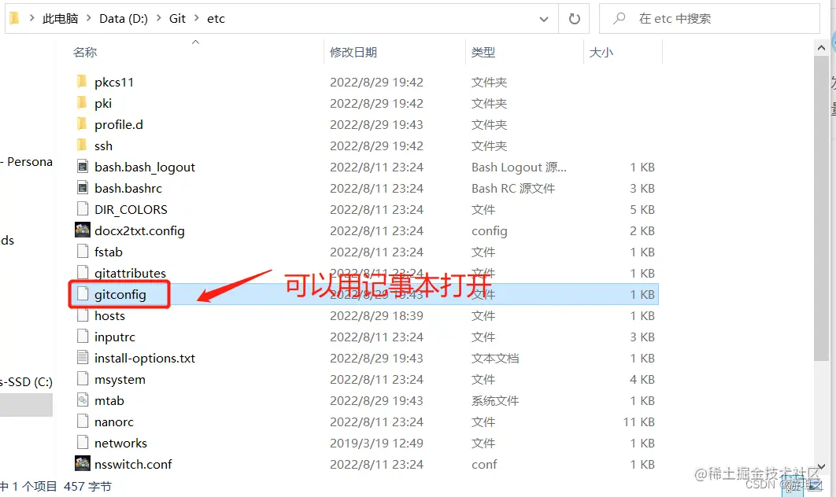
Task: Select the DIR_COLORS file icon
Action: [x=82, y=209]
